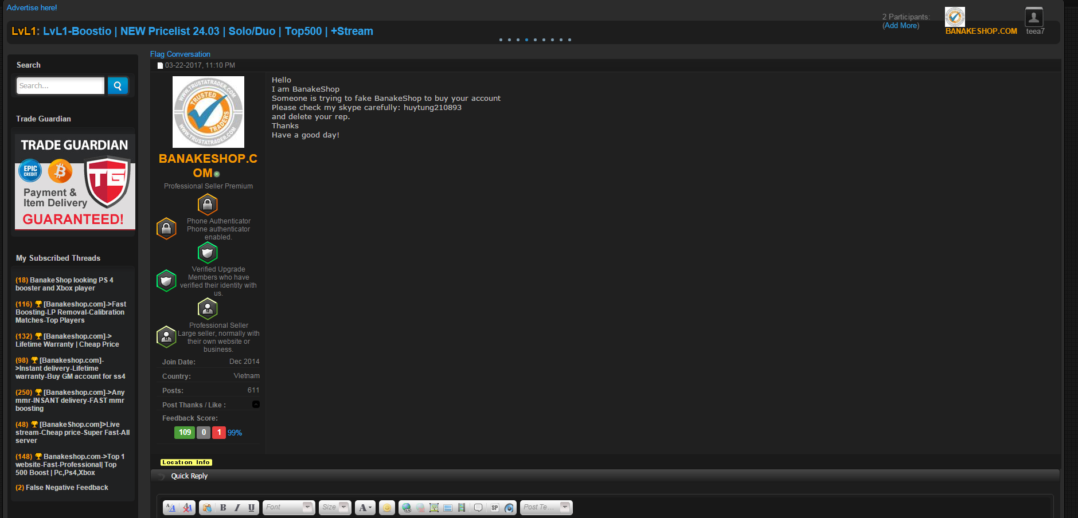Click the Post Thanks / Like icon
The height and width of the screenshot is (518, 1078).
(256, 405)
